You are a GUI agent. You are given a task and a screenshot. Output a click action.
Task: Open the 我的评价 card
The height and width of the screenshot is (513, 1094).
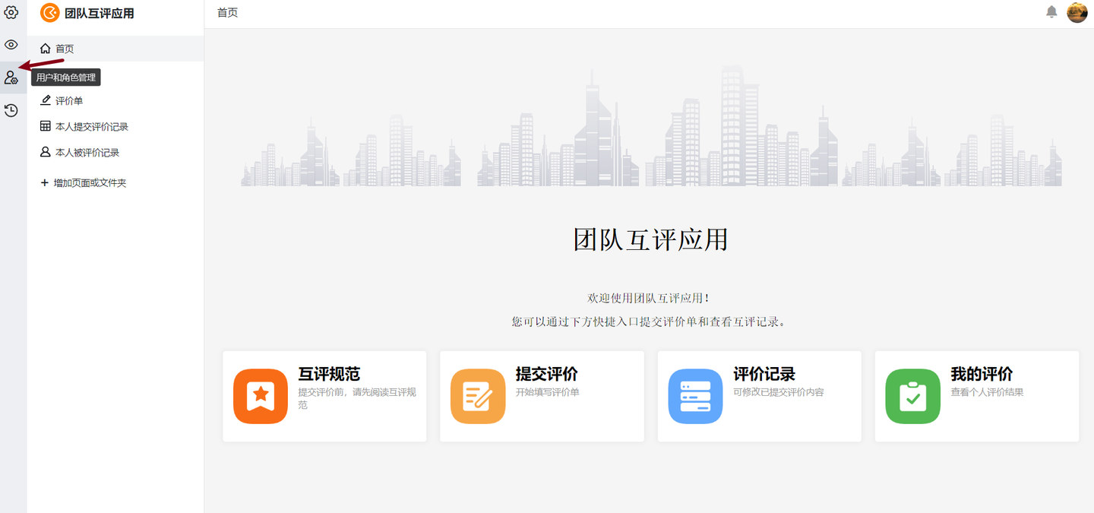point(977,396)
